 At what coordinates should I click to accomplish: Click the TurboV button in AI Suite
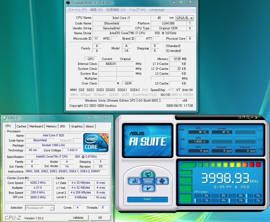148,199
